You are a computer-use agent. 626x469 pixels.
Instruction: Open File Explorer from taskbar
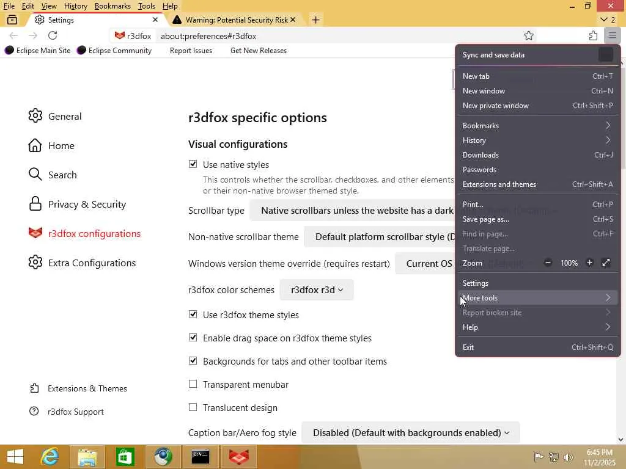(x=87, y=457)
